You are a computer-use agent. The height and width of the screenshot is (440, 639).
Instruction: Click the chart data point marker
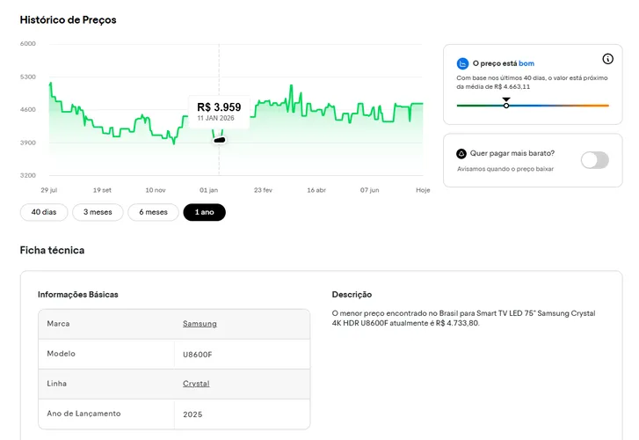click(220, 140)
